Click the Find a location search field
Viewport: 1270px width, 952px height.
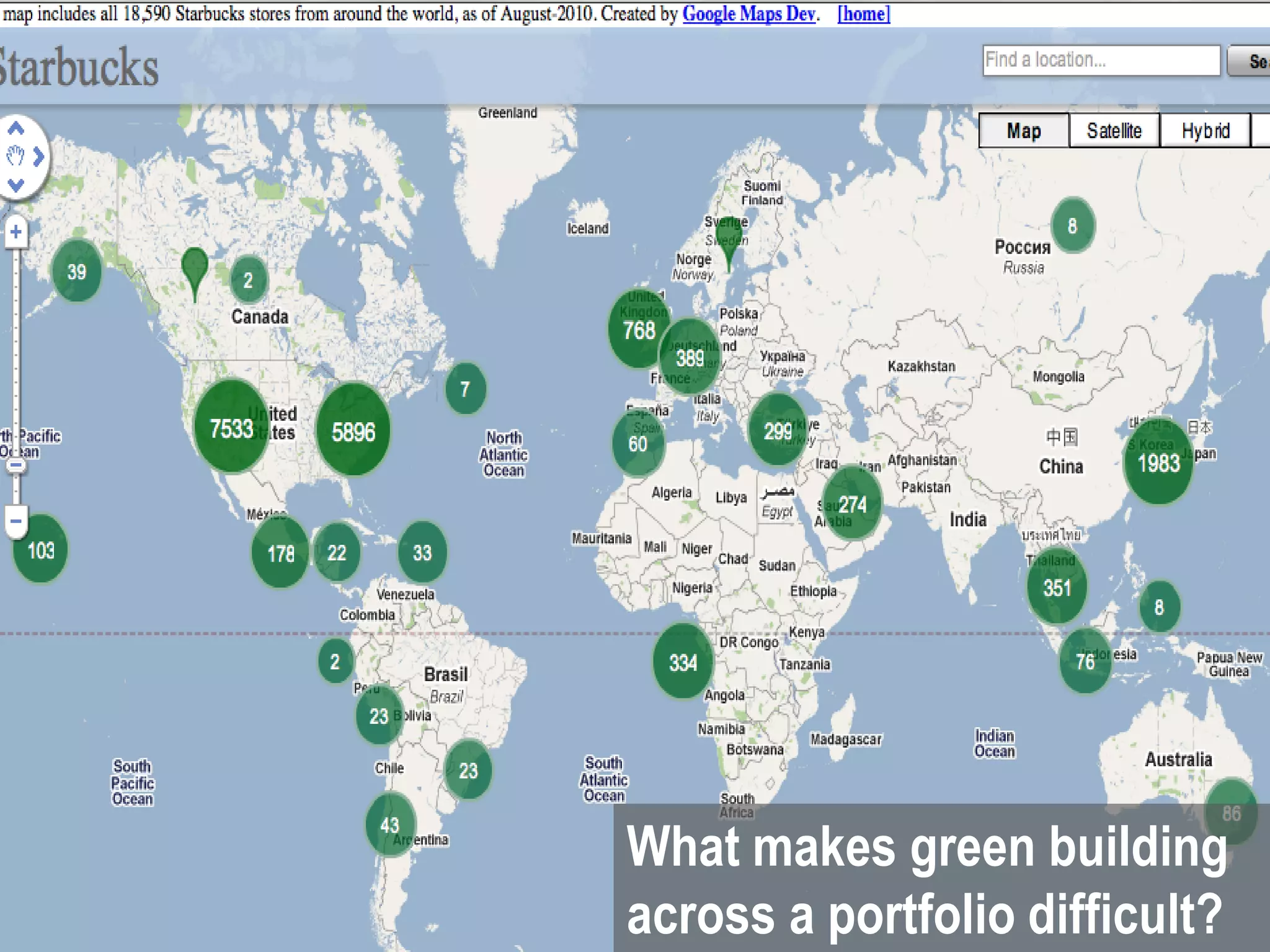pos(1101,60)
